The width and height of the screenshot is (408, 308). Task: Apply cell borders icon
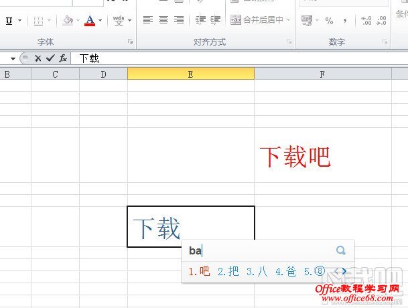click(38, 21)
